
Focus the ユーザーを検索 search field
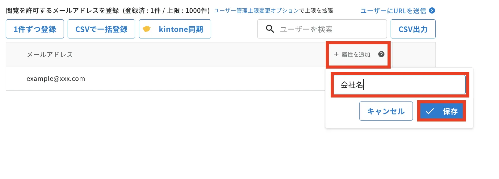click(x=322, y=29)
